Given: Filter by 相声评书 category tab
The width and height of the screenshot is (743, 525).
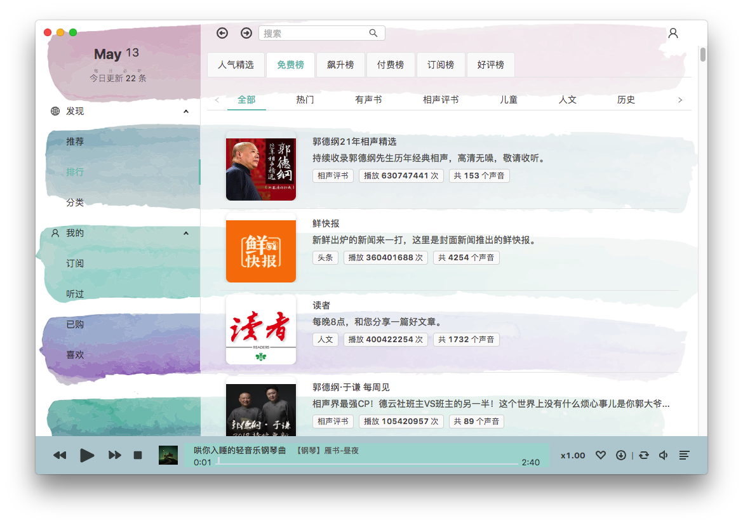Looking at the screenshot, I should click(441, 100).
